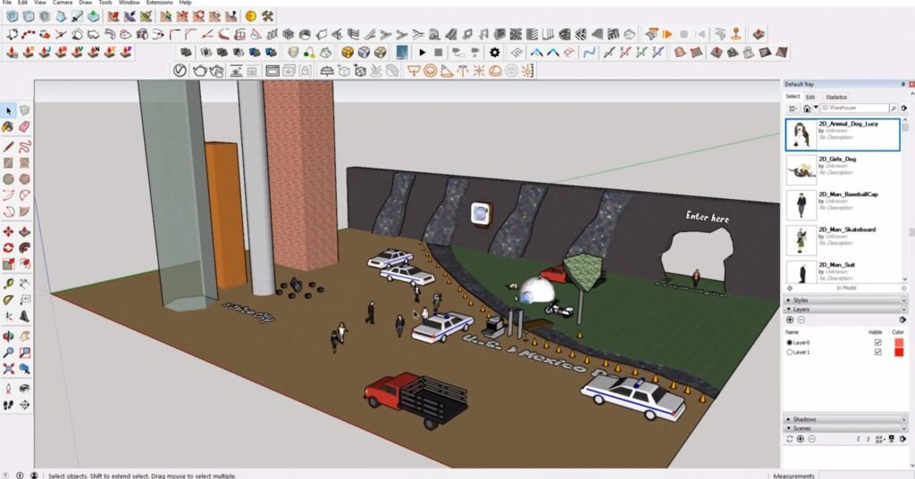Choose the Paint Bucket tool
The width and height of the screenshot is (915, 479).
point(8,127)
